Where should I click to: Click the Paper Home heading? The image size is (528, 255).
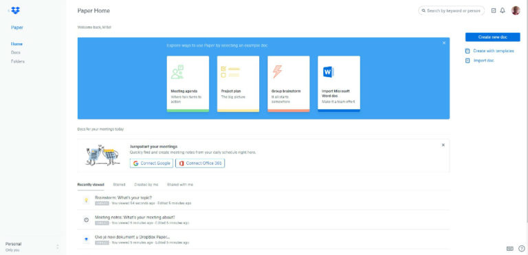pos(93,10)
